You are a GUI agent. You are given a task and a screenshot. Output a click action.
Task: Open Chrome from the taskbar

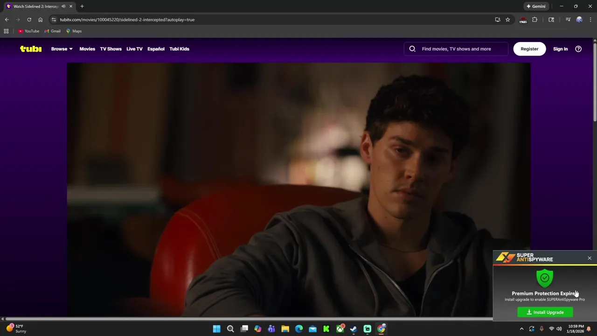click(x=381, y=329)
